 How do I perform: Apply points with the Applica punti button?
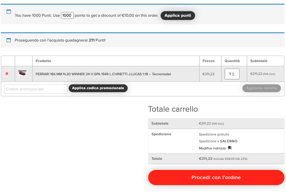point(178,15)
